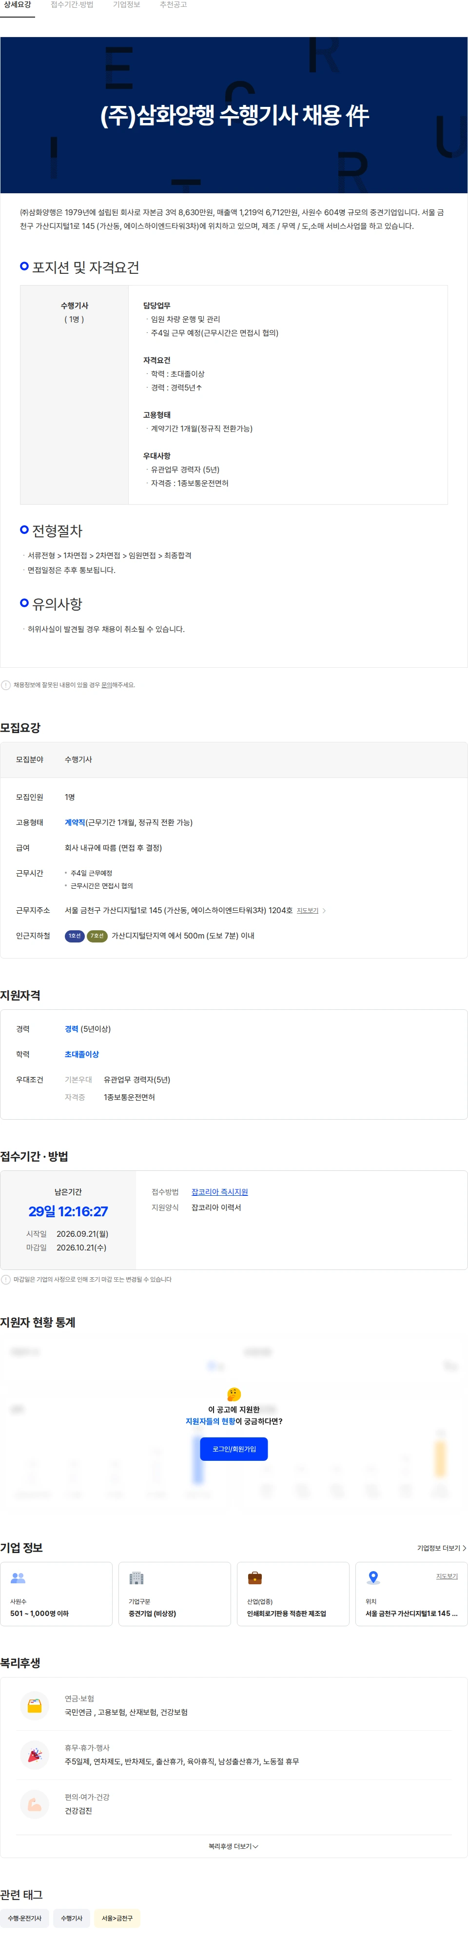Click the thinking emoji in applicant stats

pyautogui.click(x=234, y=1394)
